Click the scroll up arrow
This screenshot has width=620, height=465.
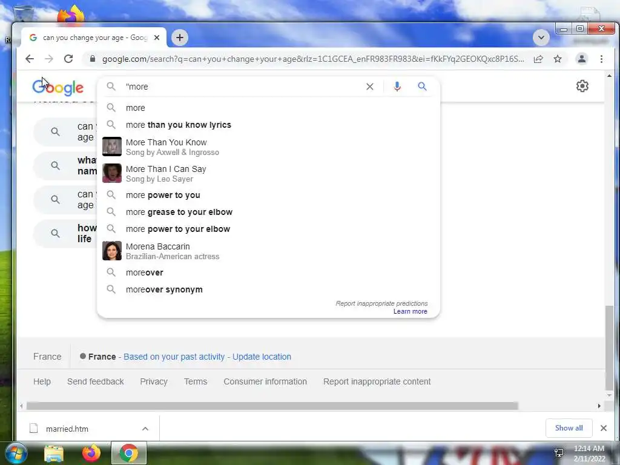609,76
